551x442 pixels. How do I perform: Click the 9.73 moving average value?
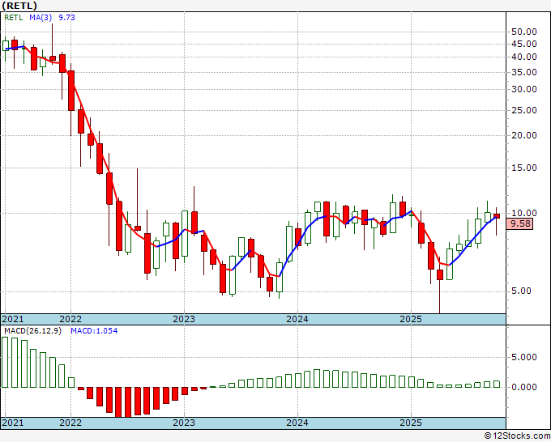(66, 18)
